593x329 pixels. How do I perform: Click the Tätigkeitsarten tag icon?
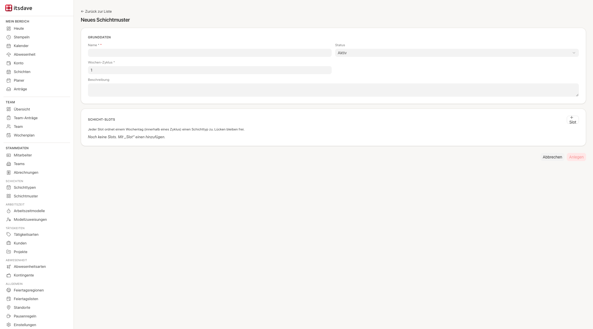[x=9, y=235]
